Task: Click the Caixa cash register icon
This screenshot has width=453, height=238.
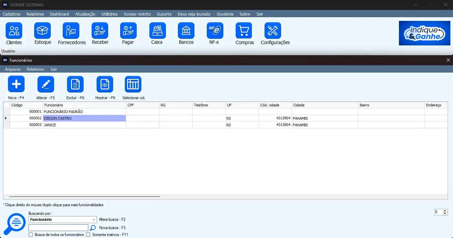Action: [157, 30]
